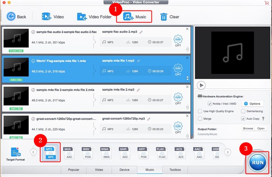Browse for output folder
The image size is (272, 177).
click(248, 129)
